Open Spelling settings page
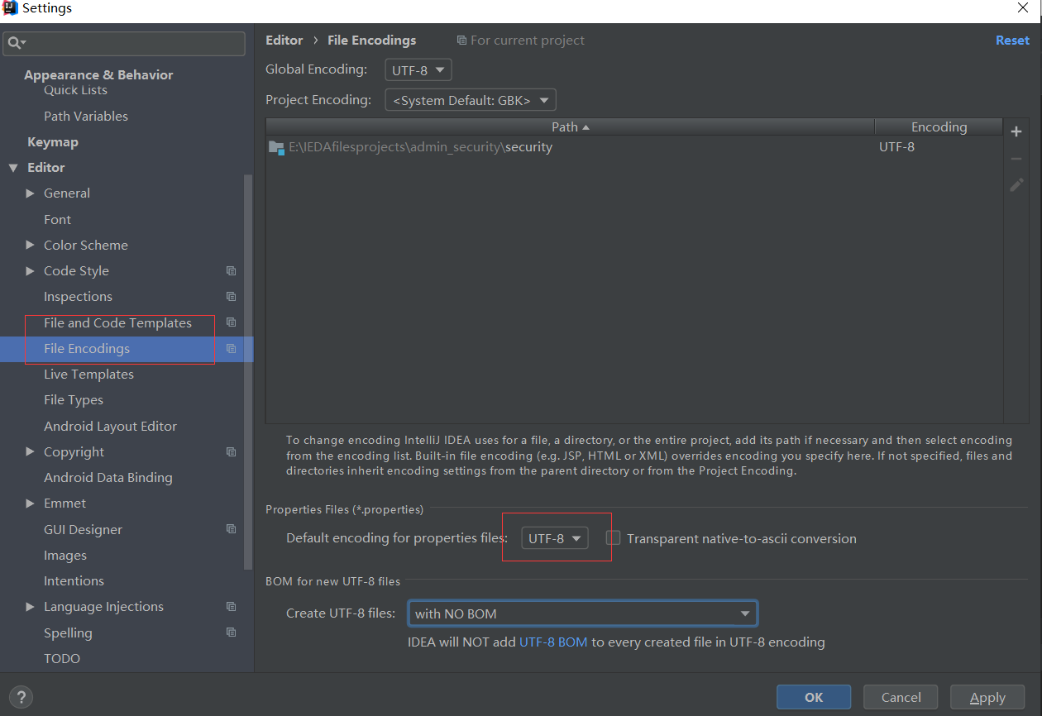The image size is (1042, 716). pos(68,632)
